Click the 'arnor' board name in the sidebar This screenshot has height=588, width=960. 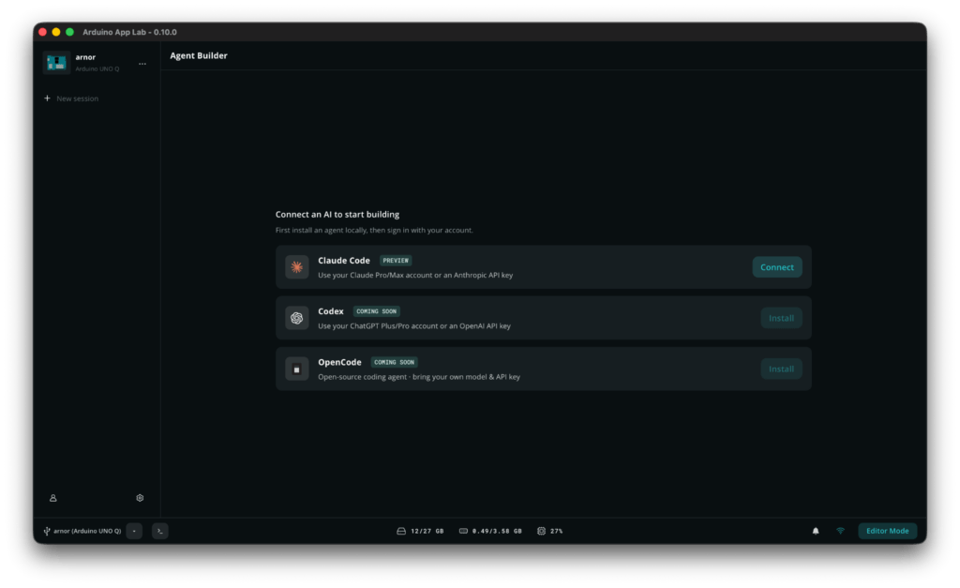[x=85, y=57]
